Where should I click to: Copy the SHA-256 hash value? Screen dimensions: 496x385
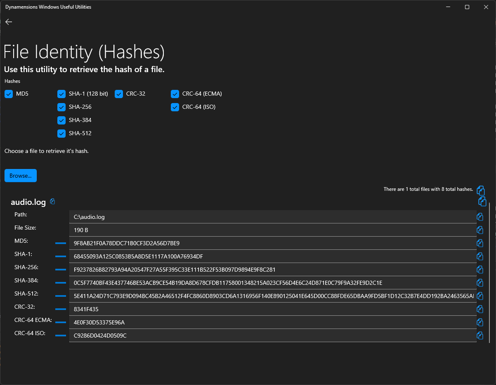(x=480, y=270)
